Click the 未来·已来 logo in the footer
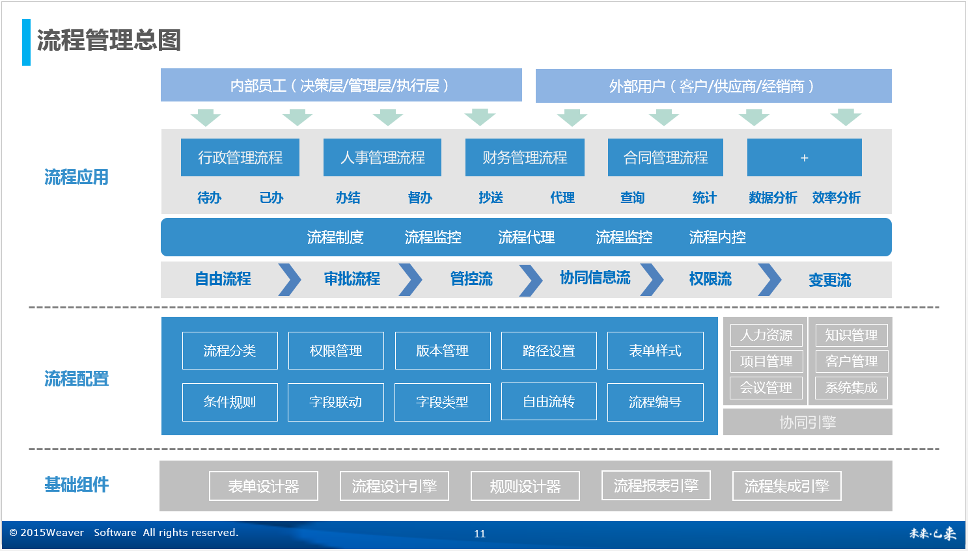This screenshot has height=551, width=968. 932,533
